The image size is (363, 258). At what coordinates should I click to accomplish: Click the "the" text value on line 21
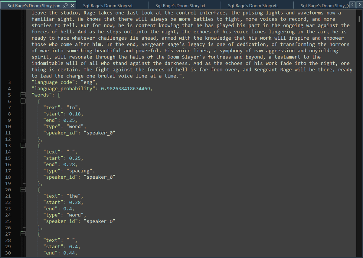pyautogui.click(x=74, y=196)
